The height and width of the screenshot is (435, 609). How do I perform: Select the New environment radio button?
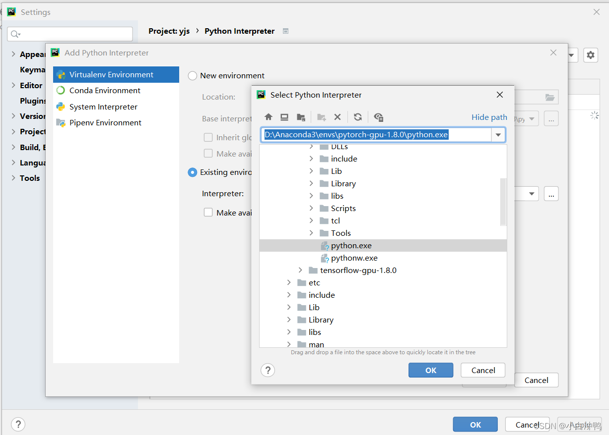pyautogui.click(x=193, y=75)
